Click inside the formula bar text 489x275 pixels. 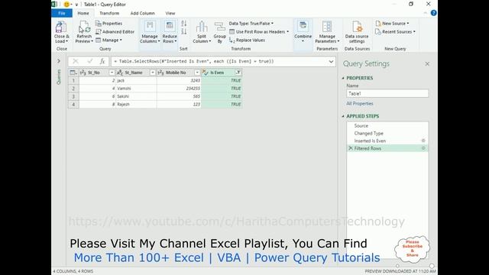[193, 61]
